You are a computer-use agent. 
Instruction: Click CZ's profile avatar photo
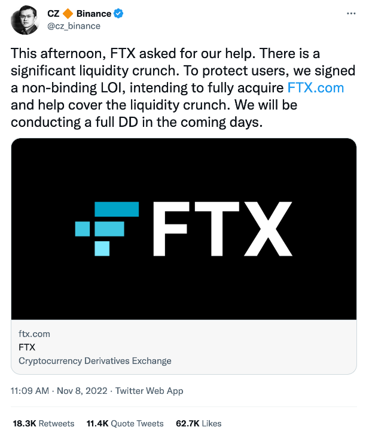25,20
